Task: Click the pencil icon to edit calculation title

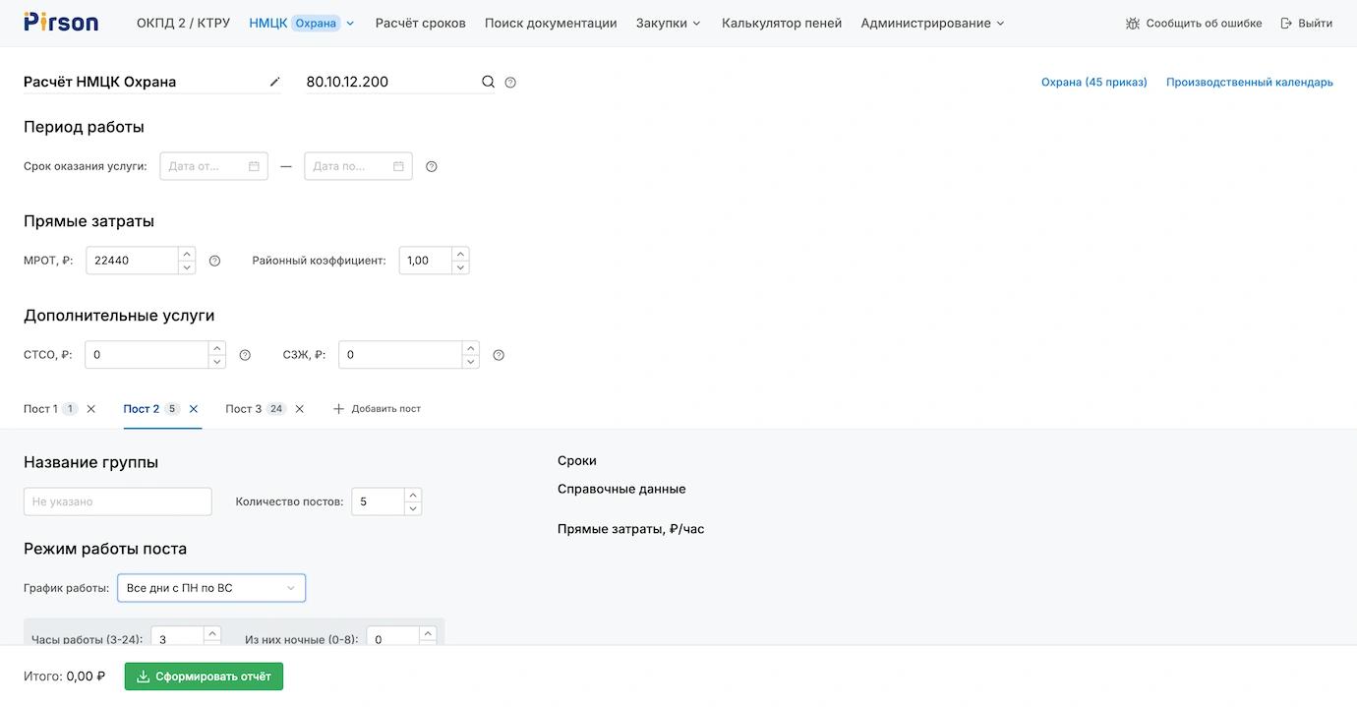Action: [x=275, y=83]
